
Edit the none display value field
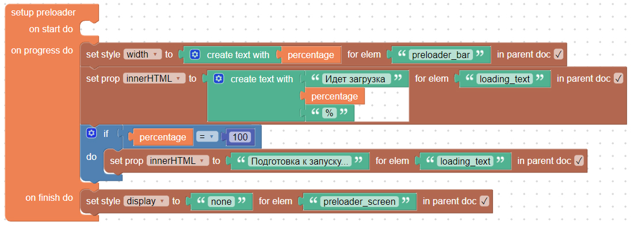pos(221,201)
